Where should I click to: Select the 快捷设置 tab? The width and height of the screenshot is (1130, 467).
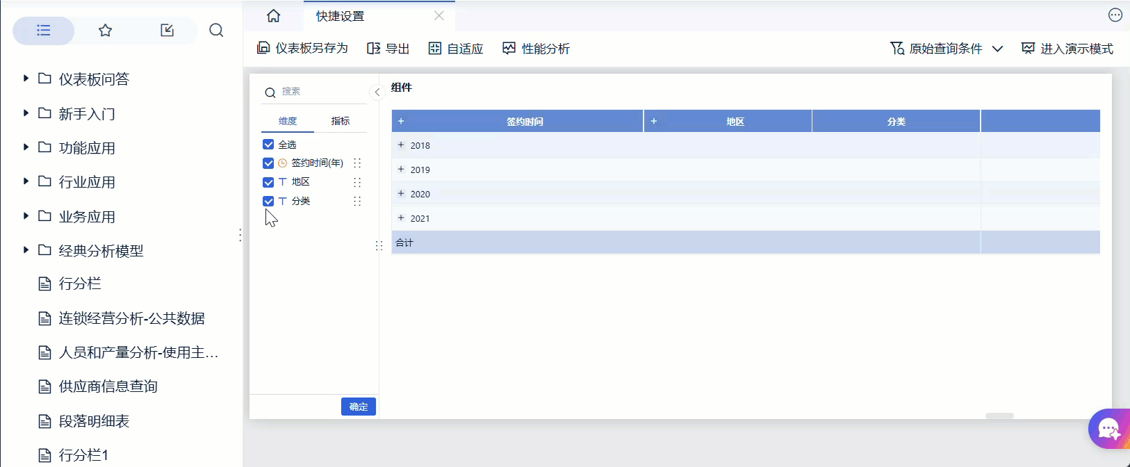[380, 15]
